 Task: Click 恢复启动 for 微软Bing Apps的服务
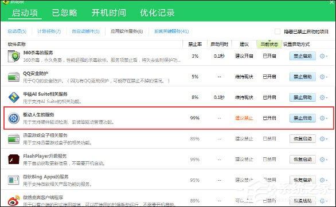(x=303, y=180)
